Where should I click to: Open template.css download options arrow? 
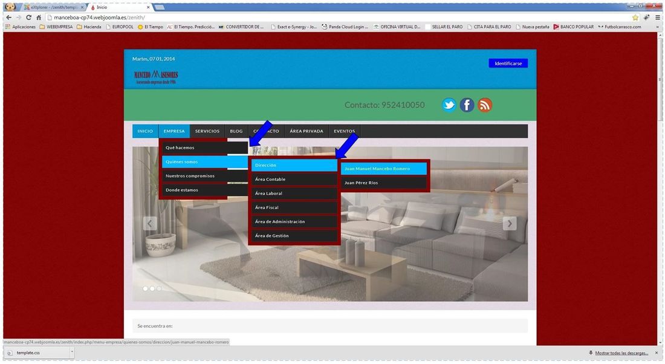coord(72,353)
